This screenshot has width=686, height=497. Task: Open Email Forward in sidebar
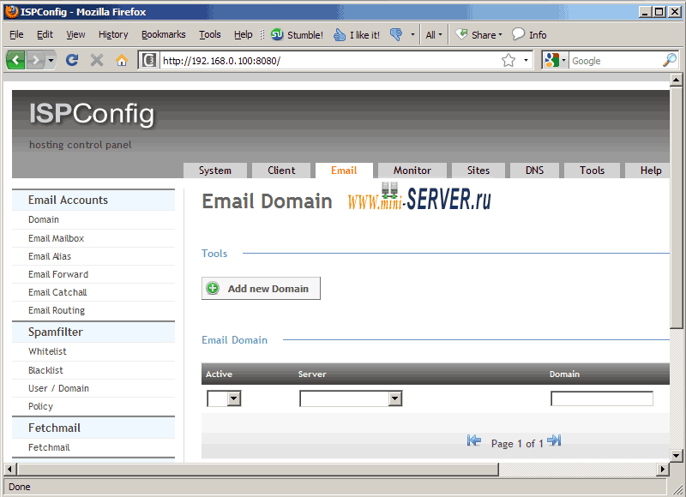[x=58, y=274]
